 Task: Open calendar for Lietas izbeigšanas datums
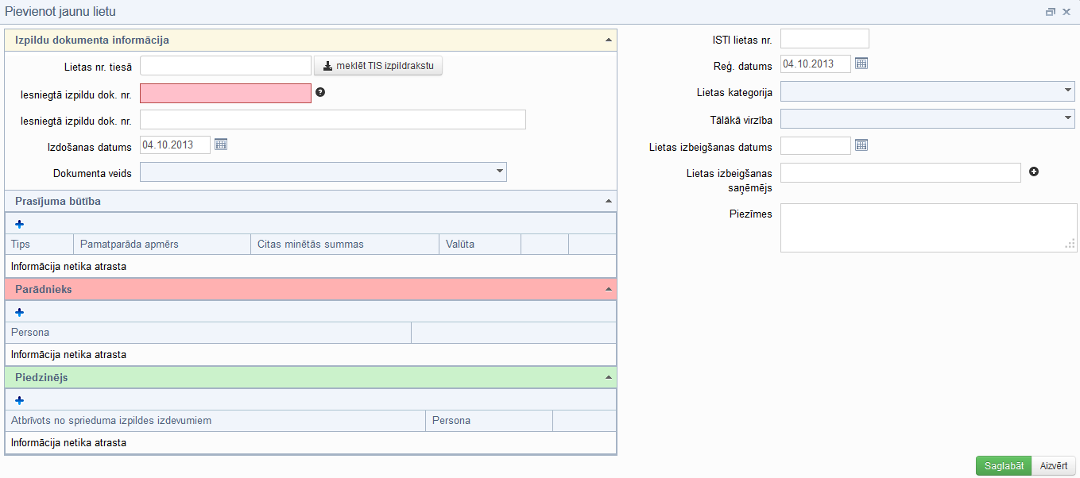click(861, 145)
